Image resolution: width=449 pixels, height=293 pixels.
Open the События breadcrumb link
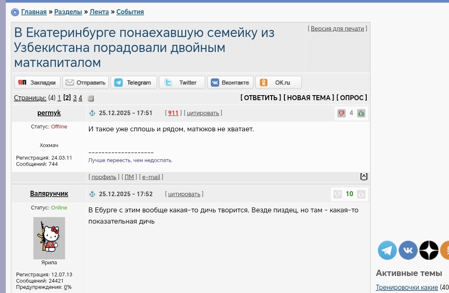tap(130, 12)
